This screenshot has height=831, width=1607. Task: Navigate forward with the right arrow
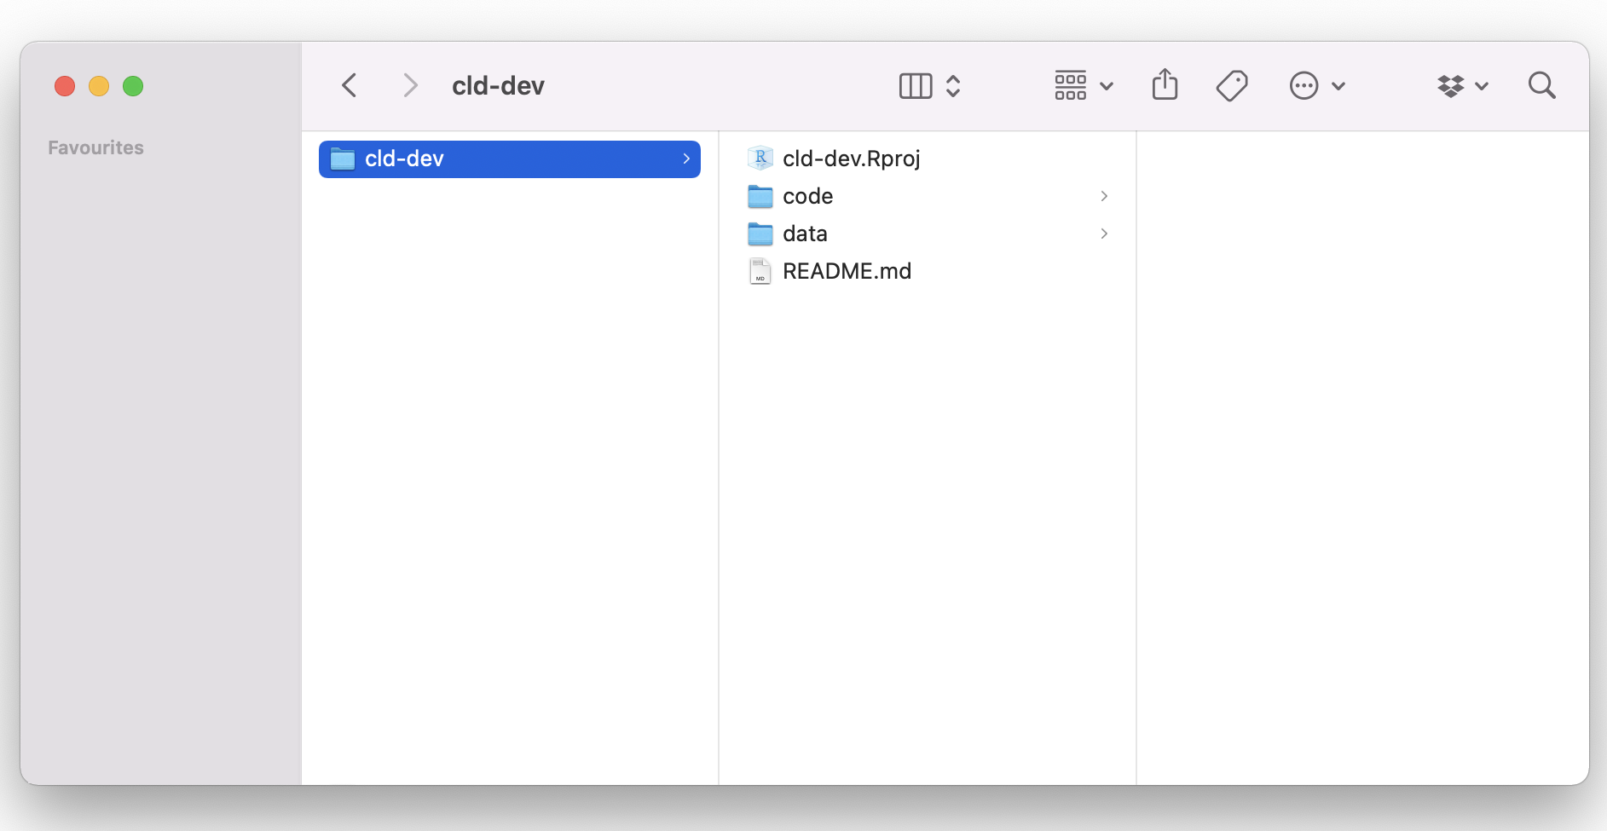tap(410, 85)
